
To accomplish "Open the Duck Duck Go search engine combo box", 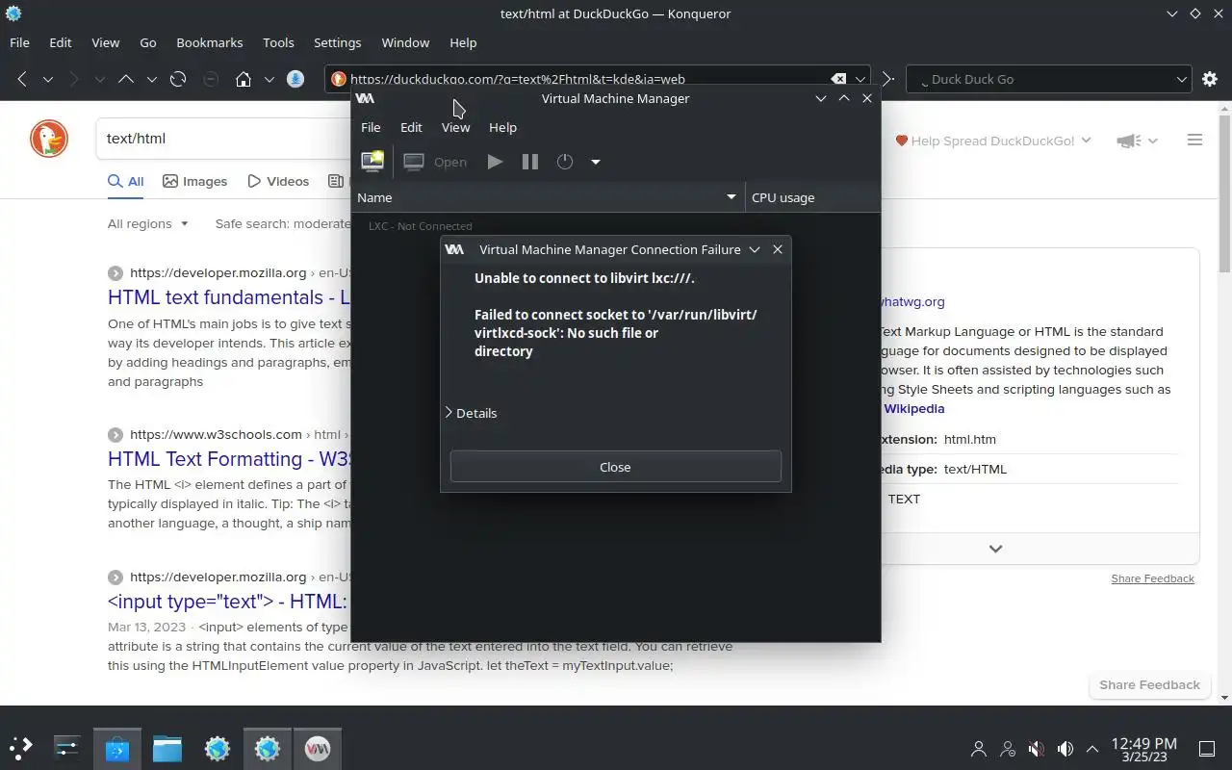I will coord(1049,79).
